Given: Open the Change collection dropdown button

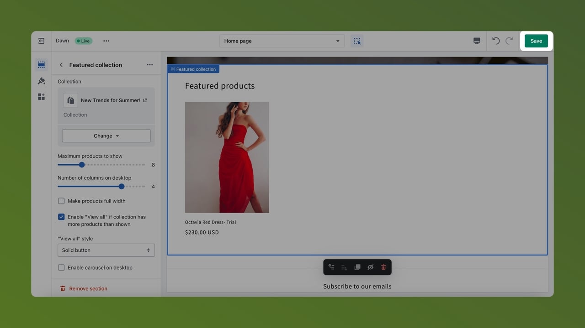Looking at the screenshot, I should [x=106, y=136].
